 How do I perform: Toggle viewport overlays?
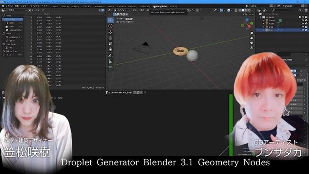tap(228, 10)
